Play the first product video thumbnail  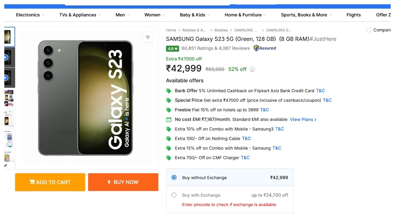point(6,57)
